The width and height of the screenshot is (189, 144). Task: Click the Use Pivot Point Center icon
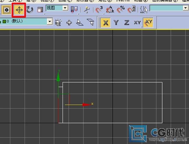click(74, 10)
